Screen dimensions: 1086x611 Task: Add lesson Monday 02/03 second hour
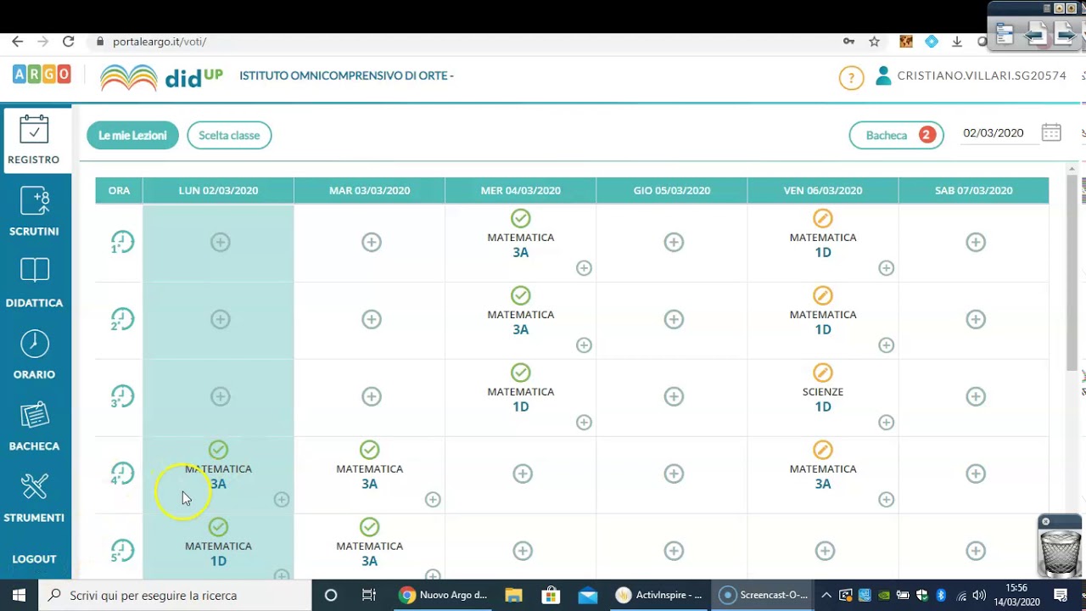tap(220, 320)
